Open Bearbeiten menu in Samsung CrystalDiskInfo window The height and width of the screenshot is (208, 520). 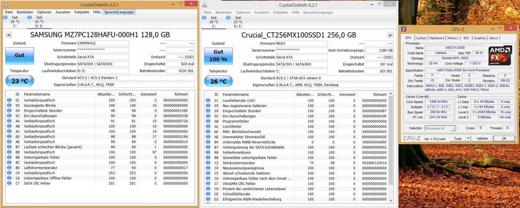tap(25, 12)
